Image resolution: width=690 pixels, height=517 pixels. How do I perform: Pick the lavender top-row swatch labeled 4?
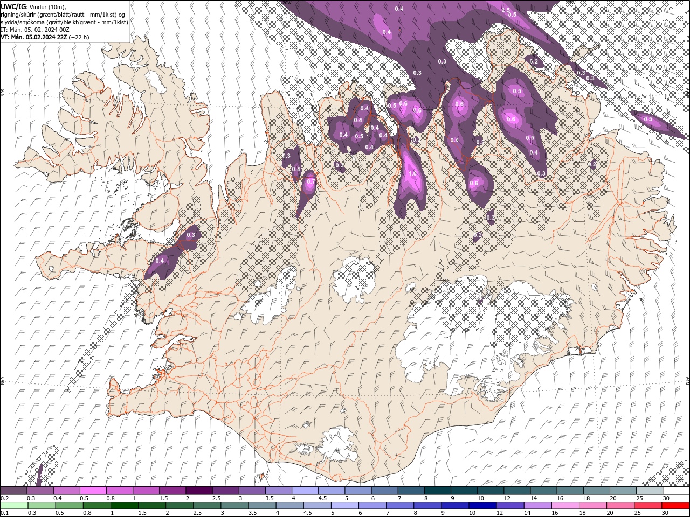point(305,491)
